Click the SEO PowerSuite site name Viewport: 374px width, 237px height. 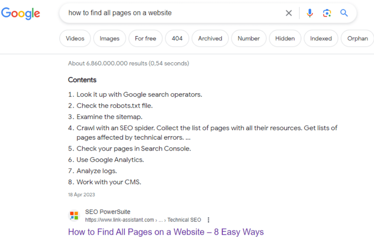tap(108, 212)
